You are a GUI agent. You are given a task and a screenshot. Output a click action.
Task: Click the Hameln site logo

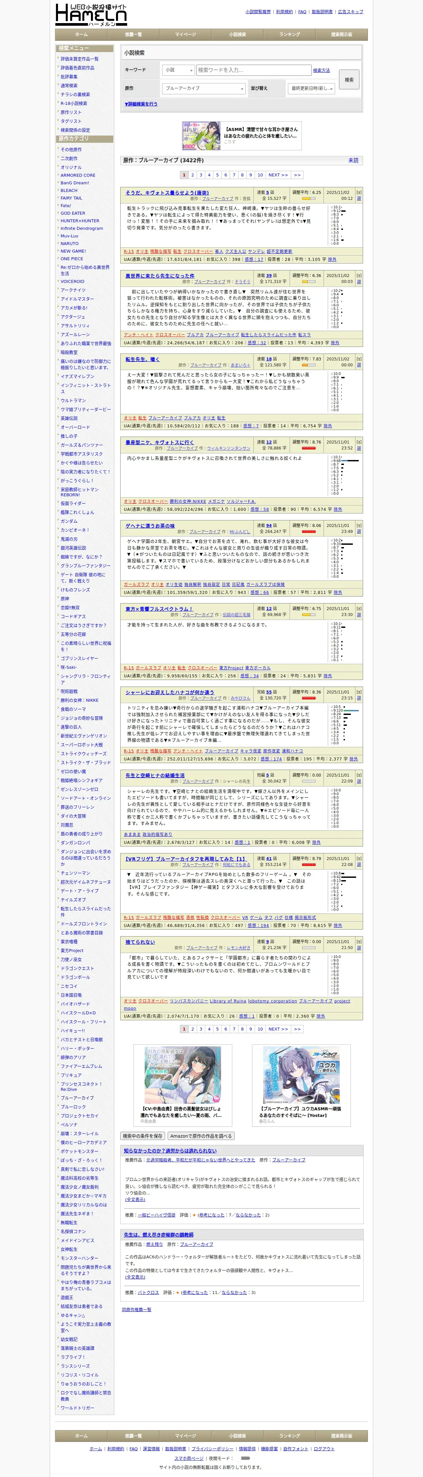[x=91, y=14]
